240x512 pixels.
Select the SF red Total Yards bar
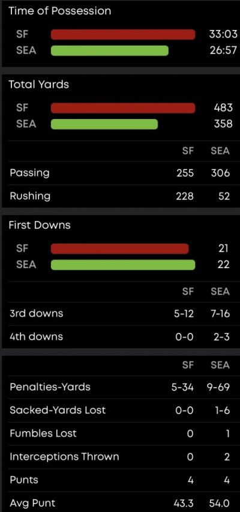tap(123, 108)
